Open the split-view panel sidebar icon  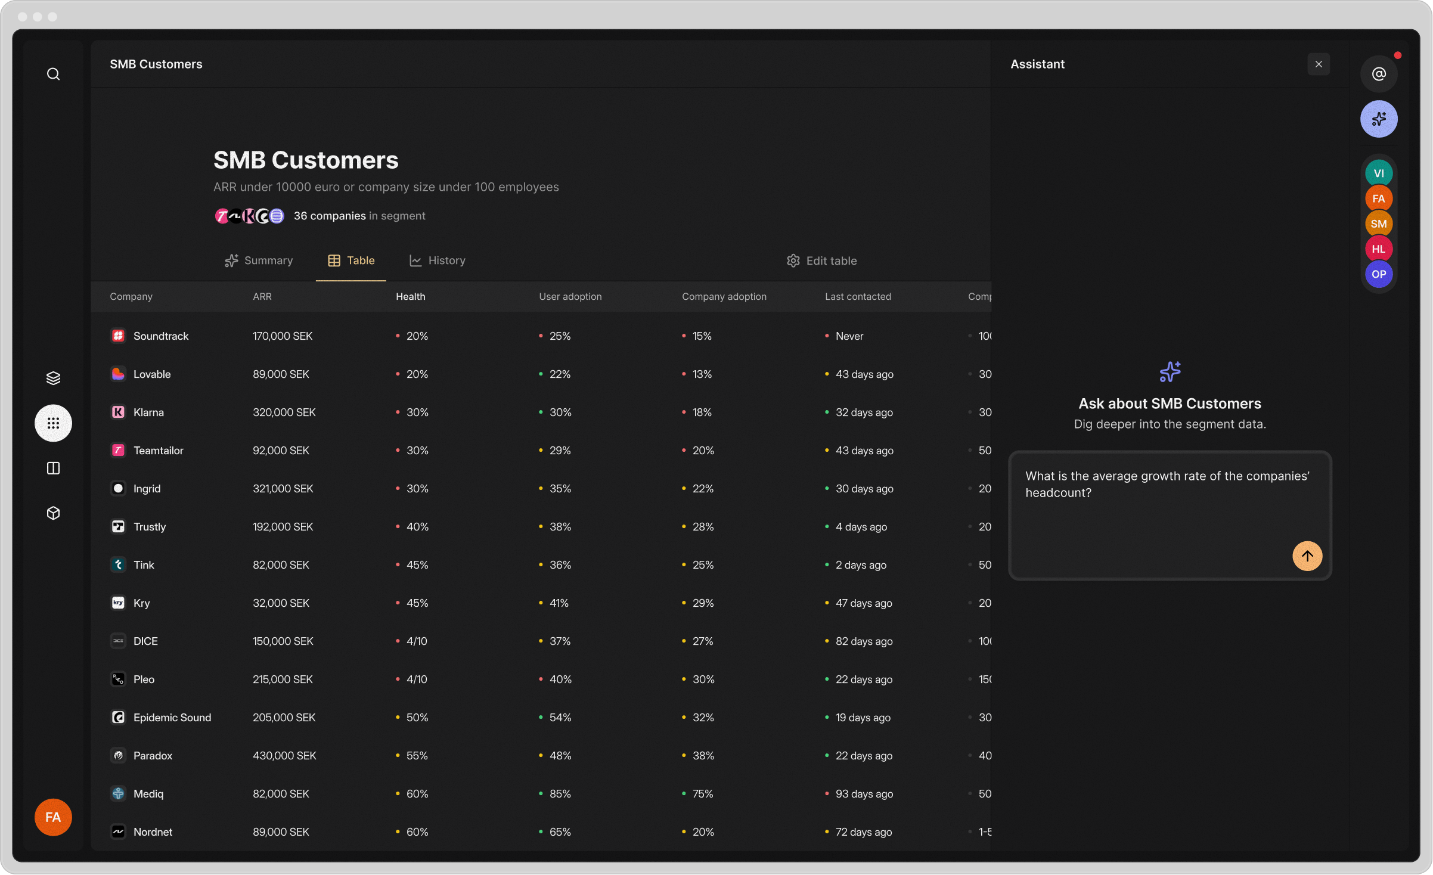click(x=53, y=468)
